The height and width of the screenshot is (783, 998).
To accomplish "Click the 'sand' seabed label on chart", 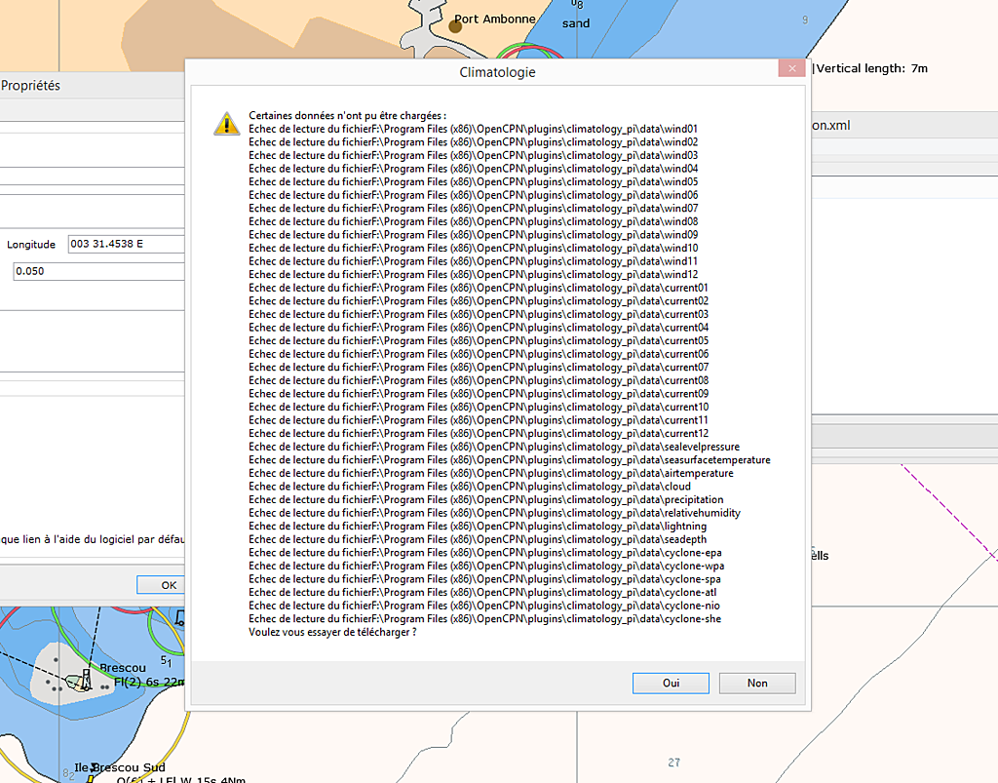I will pos(576,23).
